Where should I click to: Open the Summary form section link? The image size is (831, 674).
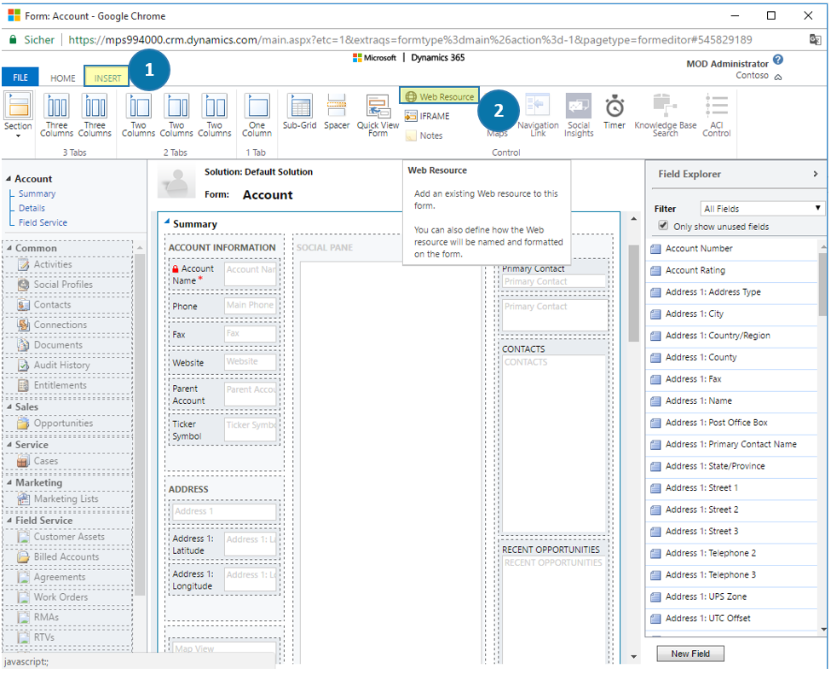pyautogui.click(x=36, y=193)
